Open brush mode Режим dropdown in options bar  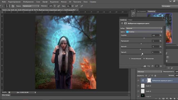pyautogui.click(x=31, y=6)
